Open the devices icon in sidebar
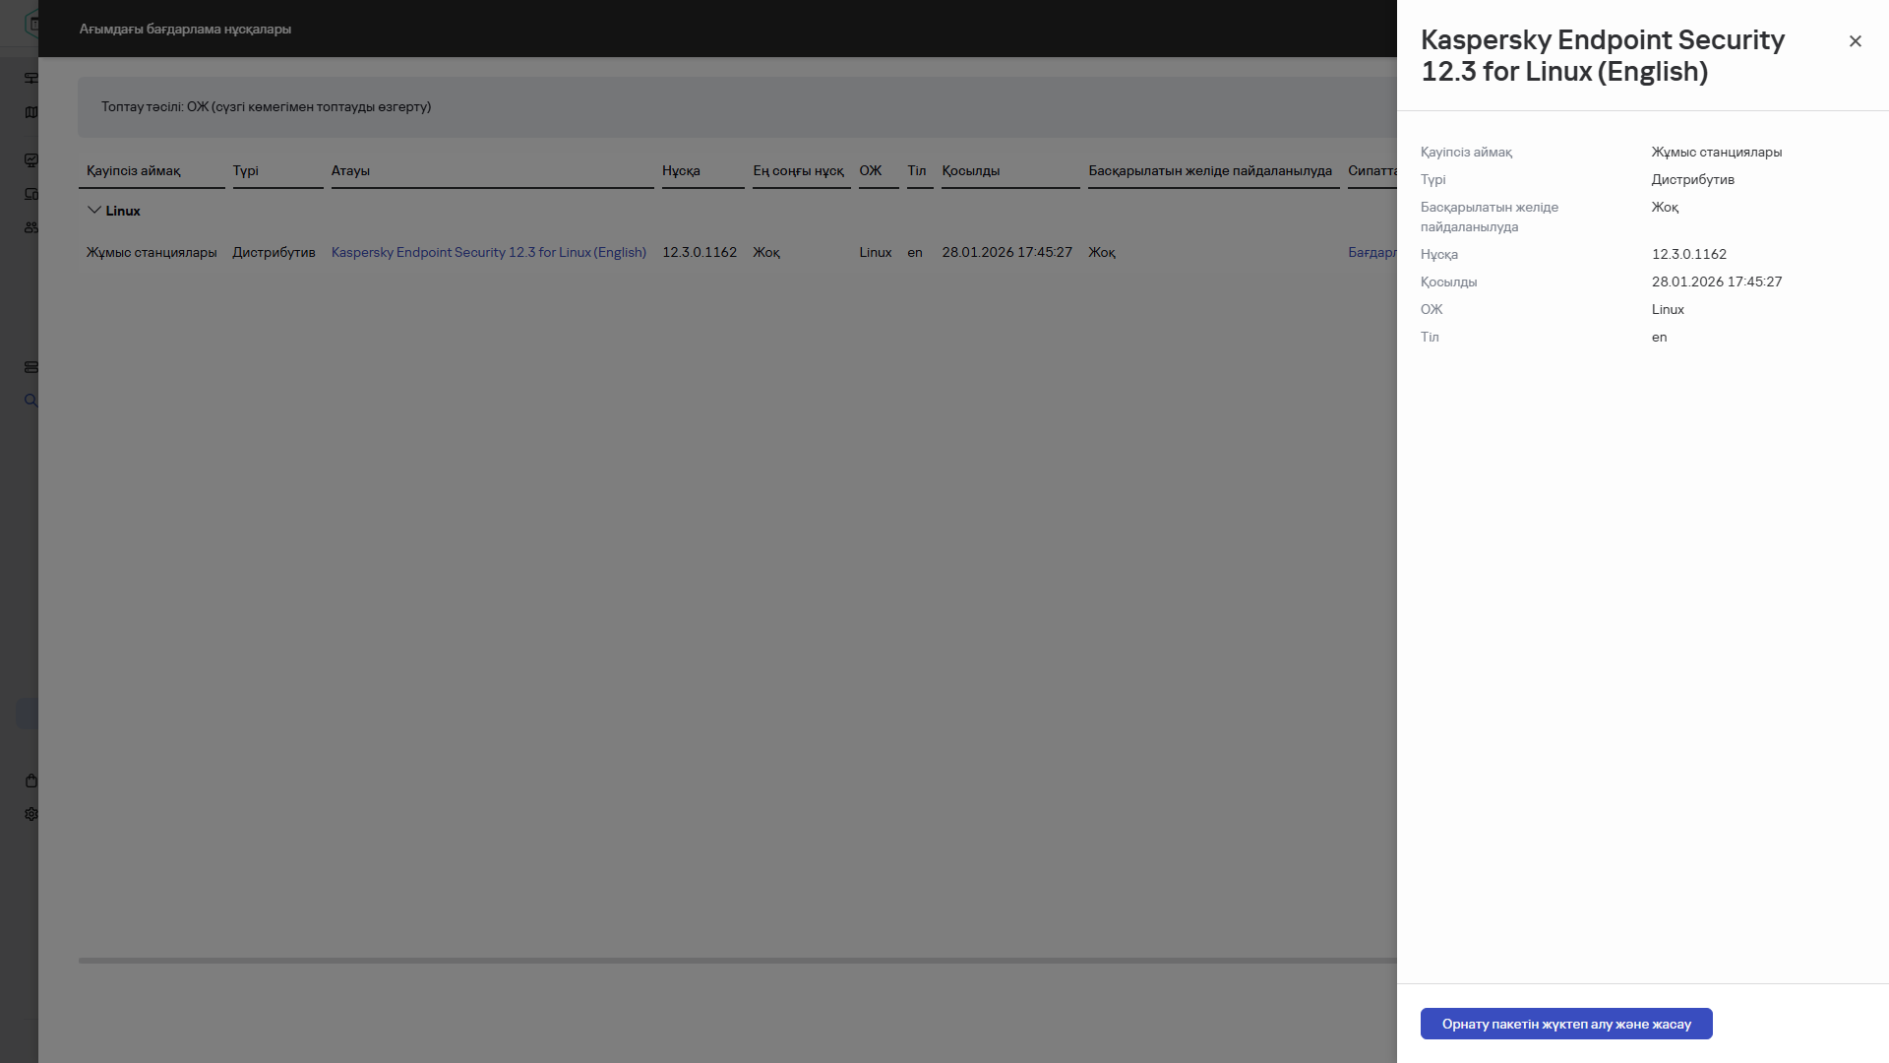Screen dimensions: 1889x1063 tap(31, 194)
